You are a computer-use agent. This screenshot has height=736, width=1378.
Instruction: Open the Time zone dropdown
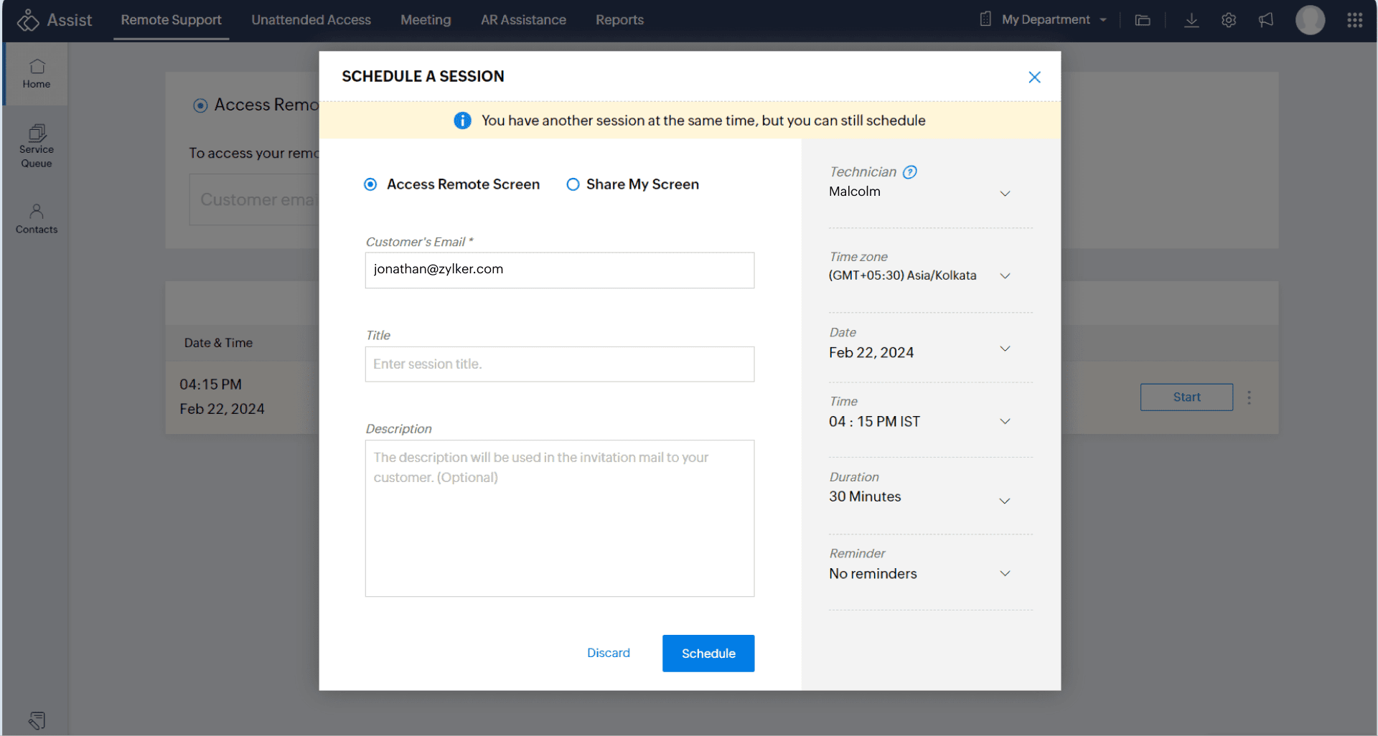pos(1004,276)
